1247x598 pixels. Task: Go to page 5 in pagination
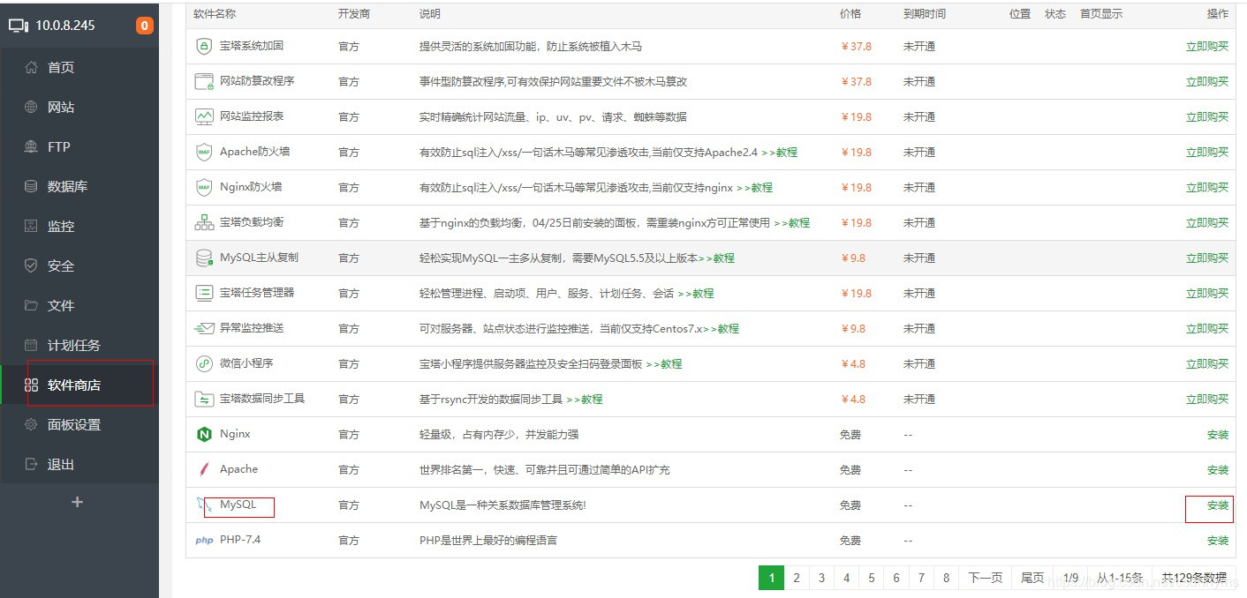click(871, 578)
